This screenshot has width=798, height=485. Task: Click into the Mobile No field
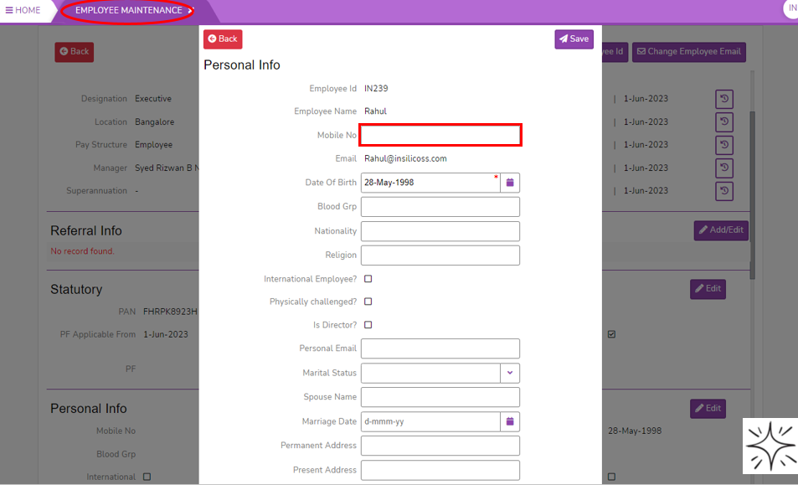coord(440,135)
